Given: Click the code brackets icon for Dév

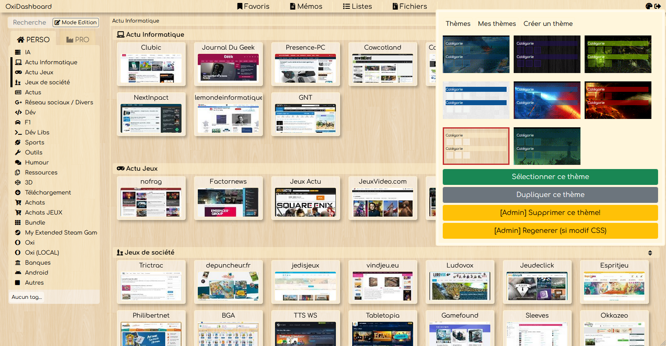Looking at the screenshot, I should click(x=18, y=112).
